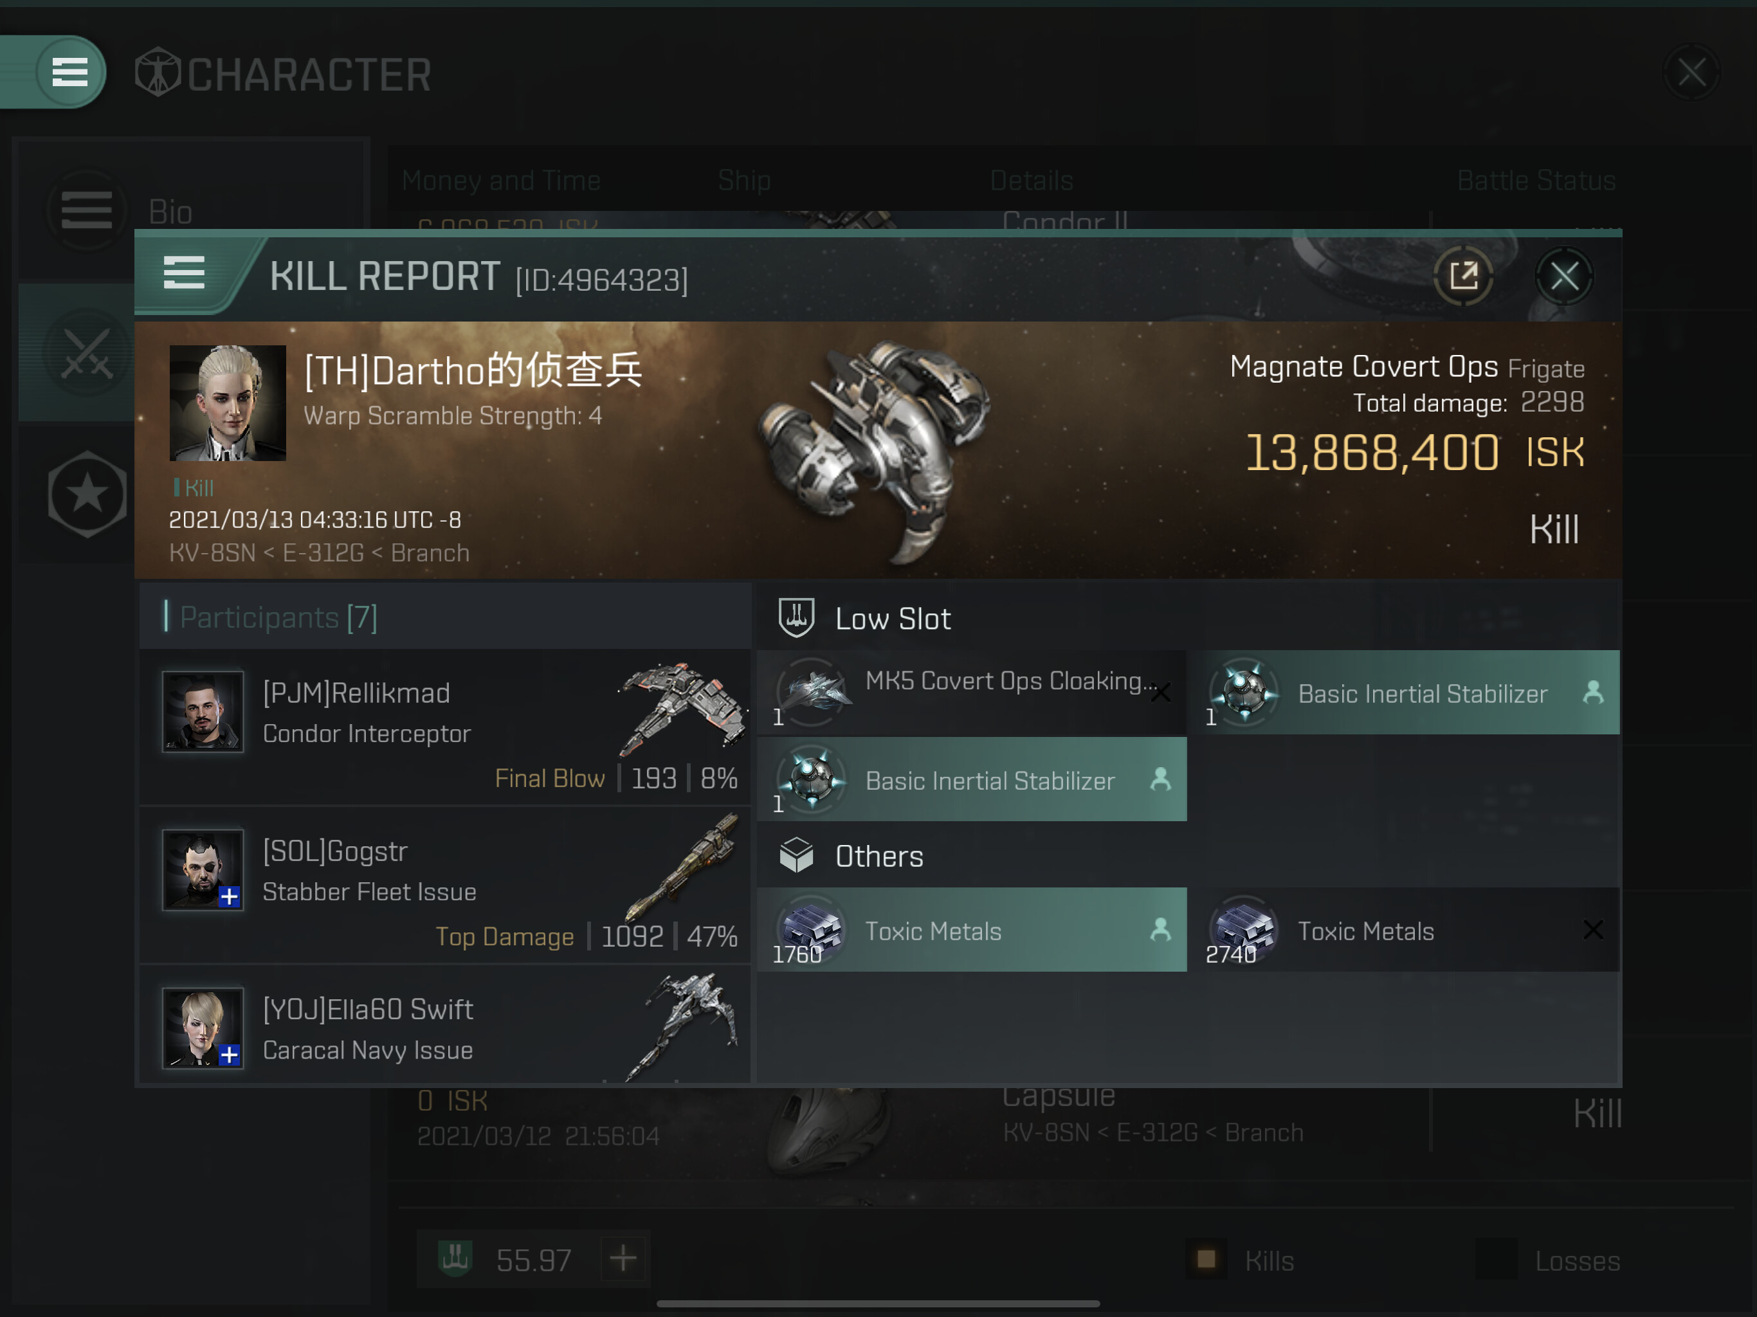Toggle the Losses filter checkbox
This screenshot has width=1757, height=1317.
pos(1497,1259)
